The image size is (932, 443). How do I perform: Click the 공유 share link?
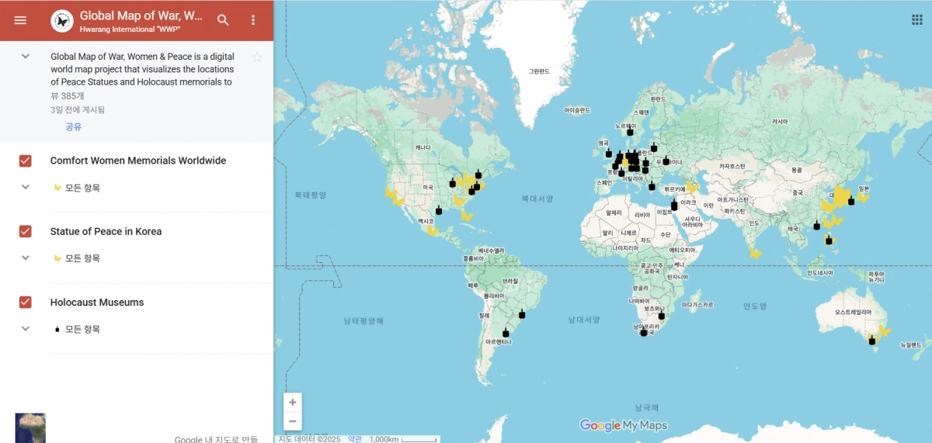(73, 126)
